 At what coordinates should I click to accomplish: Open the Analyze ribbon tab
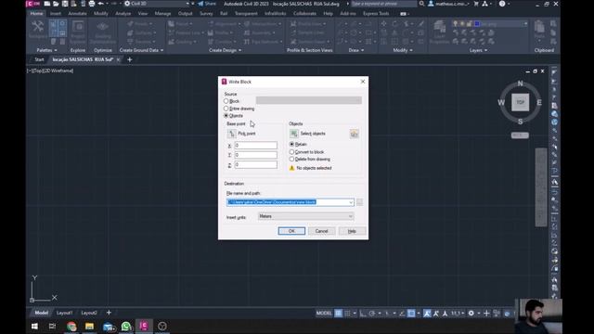point(123,13)
